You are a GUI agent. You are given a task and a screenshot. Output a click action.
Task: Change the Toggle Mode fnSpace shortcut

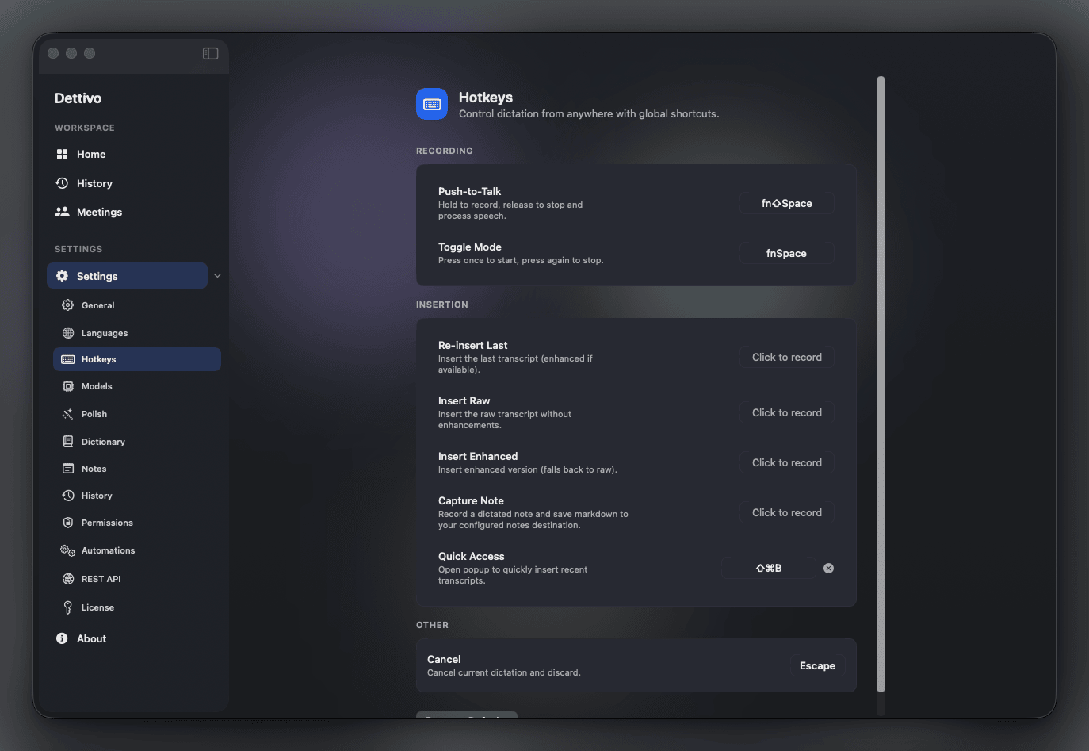pos(787,253)
